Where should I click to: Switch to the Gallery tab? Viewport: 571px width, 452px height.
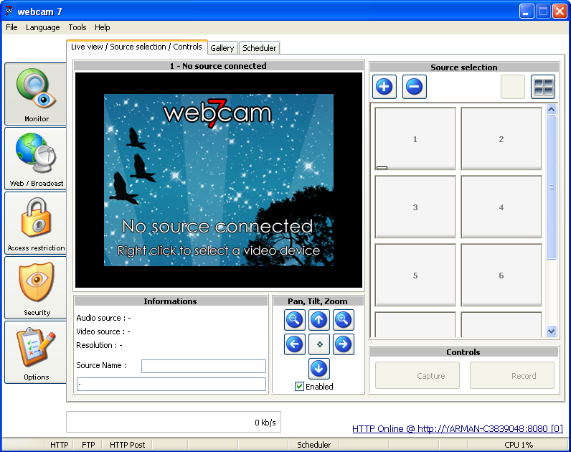click(x=222, y=48)
